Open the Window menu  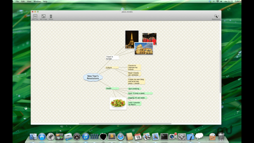tap(37, 1)
